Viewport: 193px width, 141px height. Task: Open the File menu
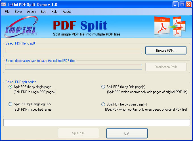click(7, 12)
